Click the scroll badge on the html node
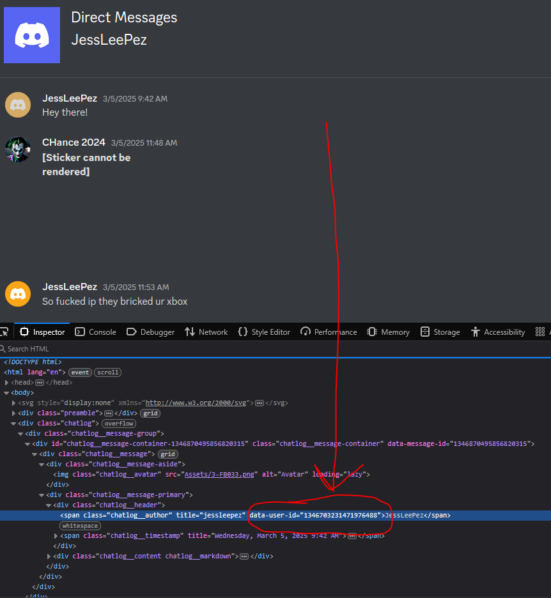The height and width of the screenshot is (598, 551). pyautogui.click(x=107, y=372)
